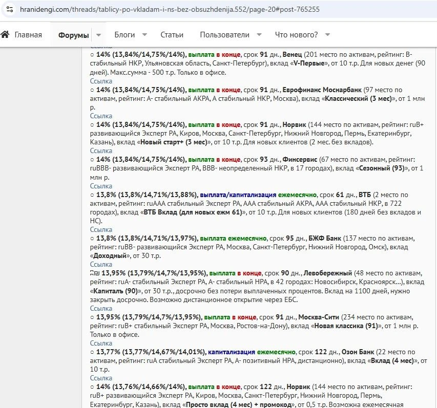Open the Что нового? menu item
The width and height of the screenshot is (437, 408).
coord(296,35)
